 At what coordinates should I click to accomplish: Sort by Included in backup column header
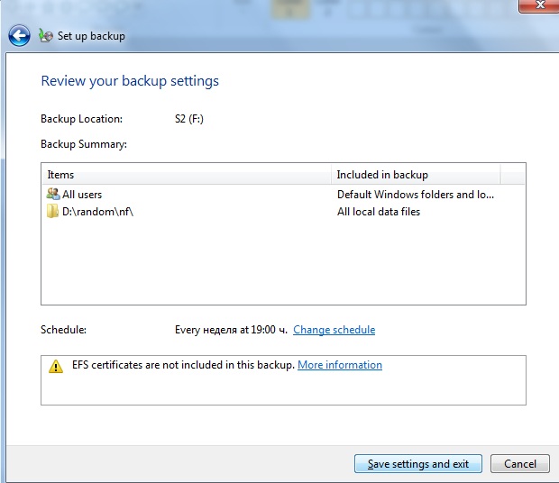pos(416,175)
